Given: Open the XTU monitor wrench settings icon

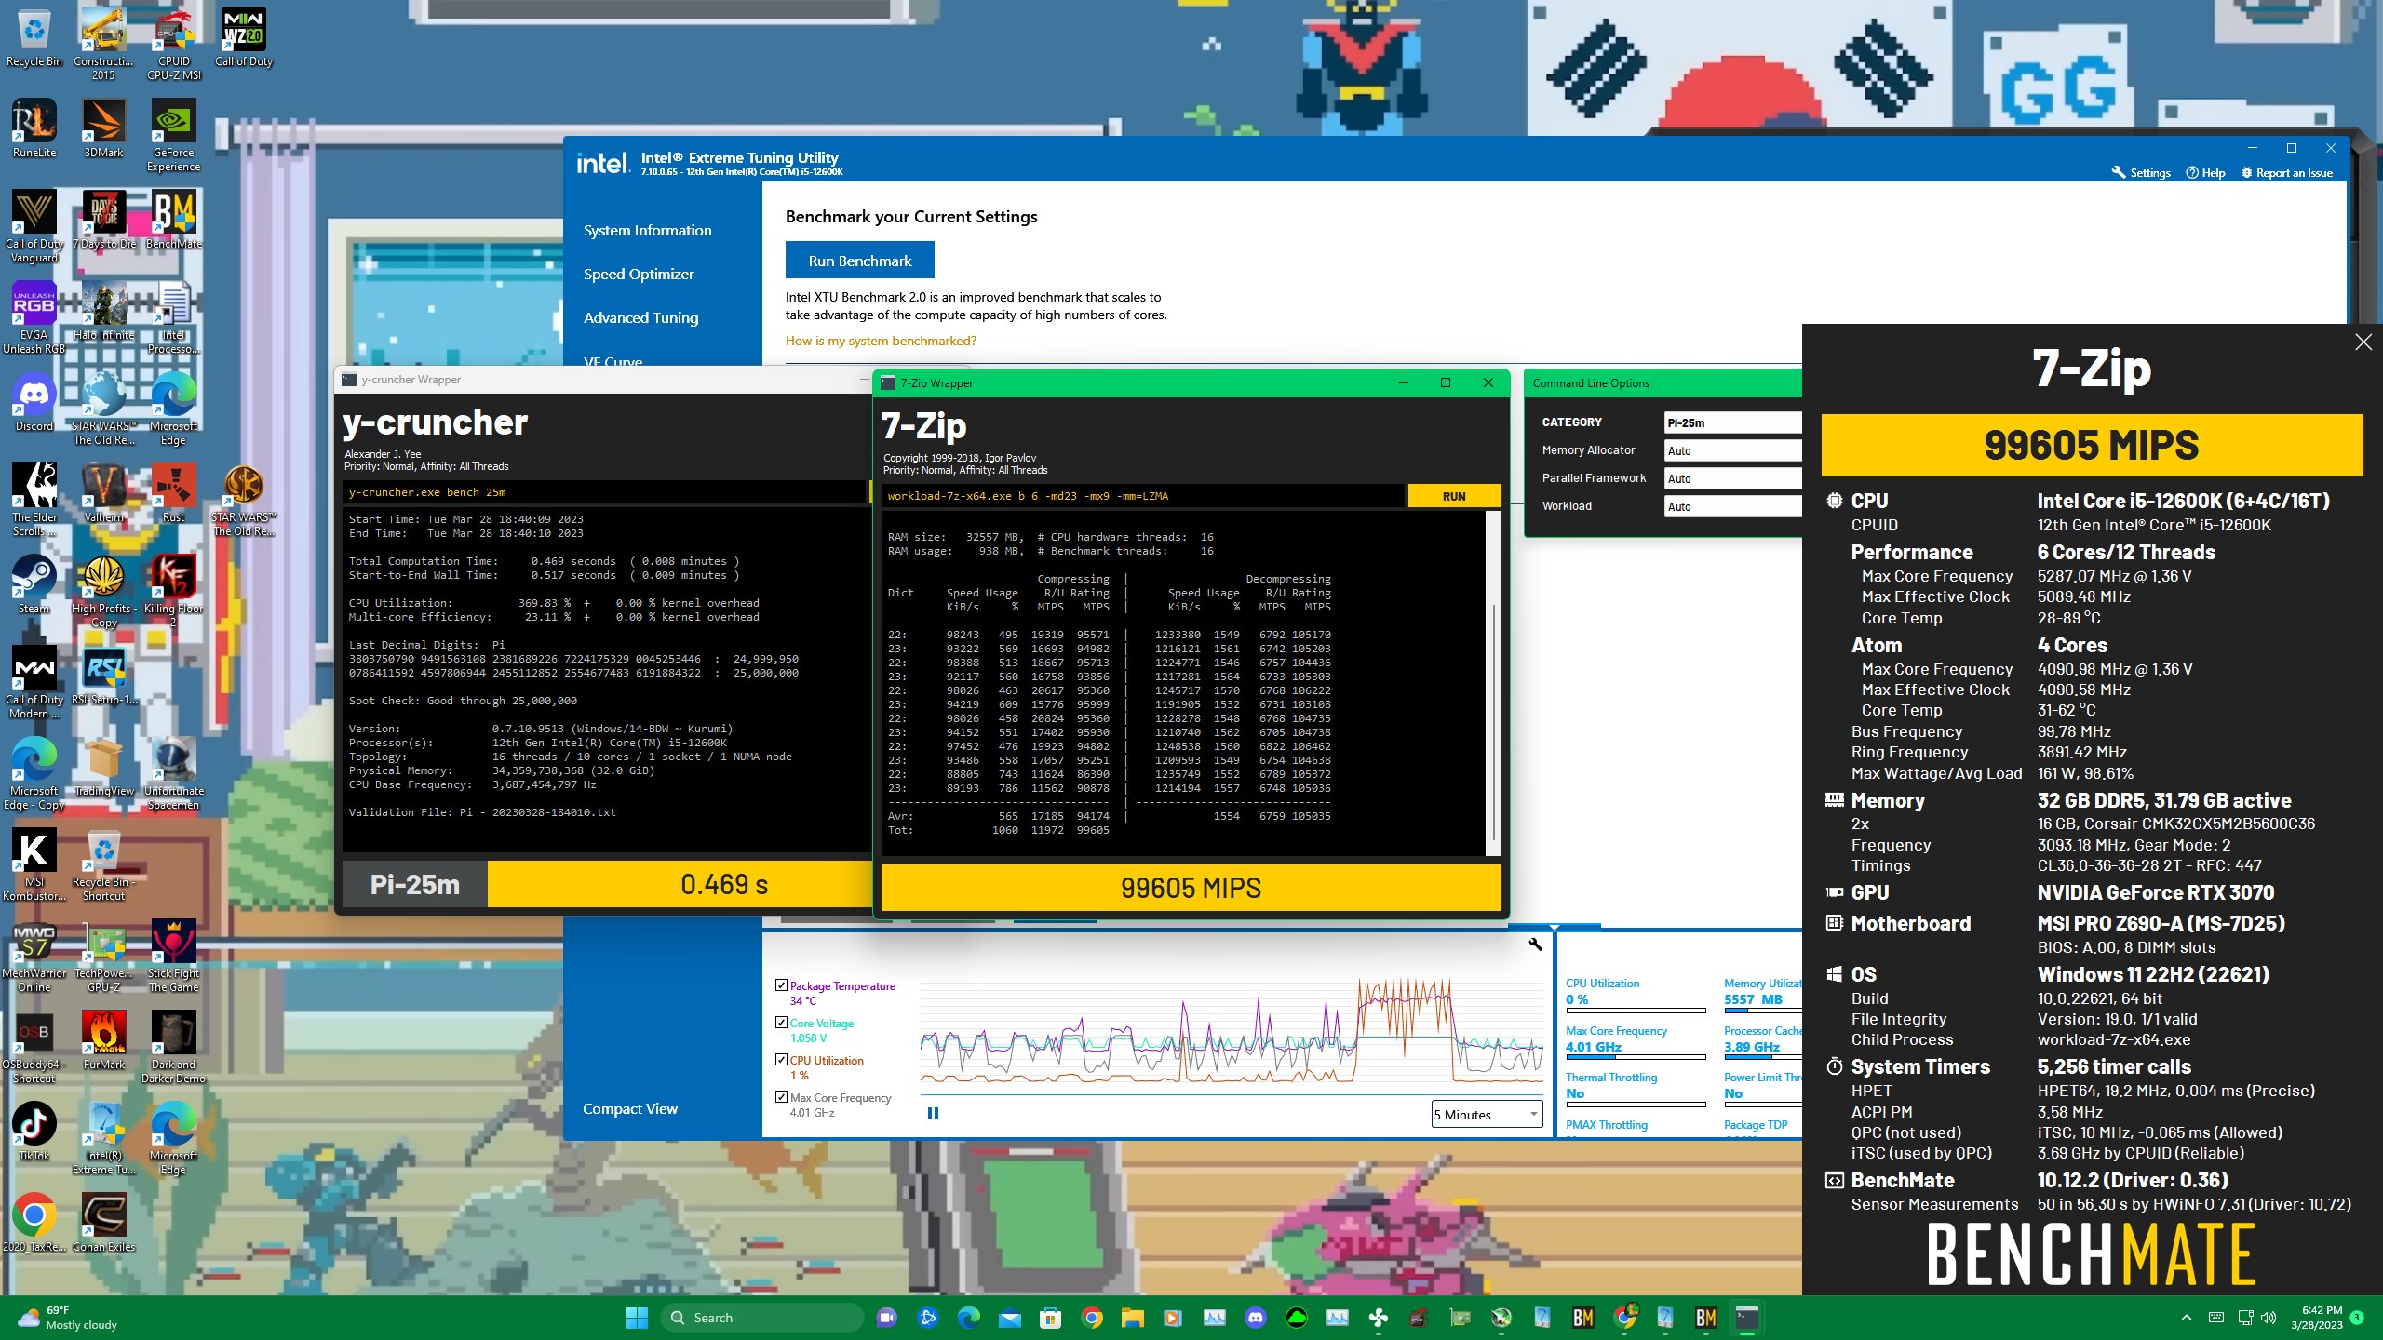Looking at the screenshot, I should [x=1535, y=945].
